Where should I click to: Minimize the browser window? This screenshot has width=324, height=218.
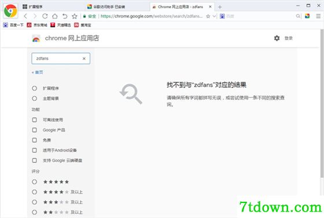(x=298, y=6)
